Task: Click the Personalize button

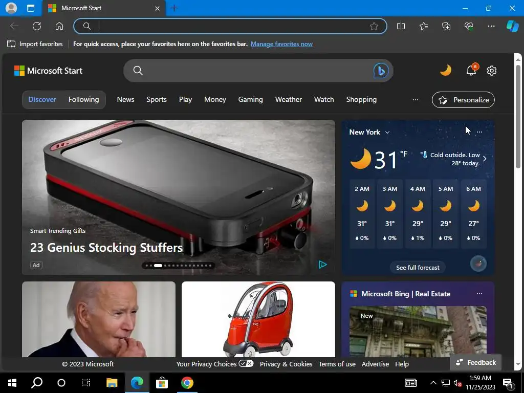Action: [x=463, y=100]
